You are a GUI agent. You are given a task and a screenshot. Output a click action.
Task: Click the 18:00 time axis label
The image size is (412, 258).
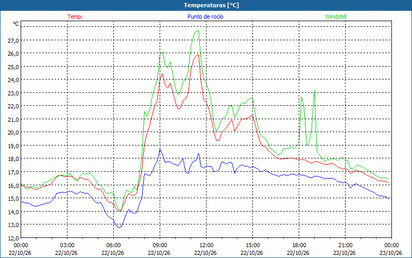[299, 245]
